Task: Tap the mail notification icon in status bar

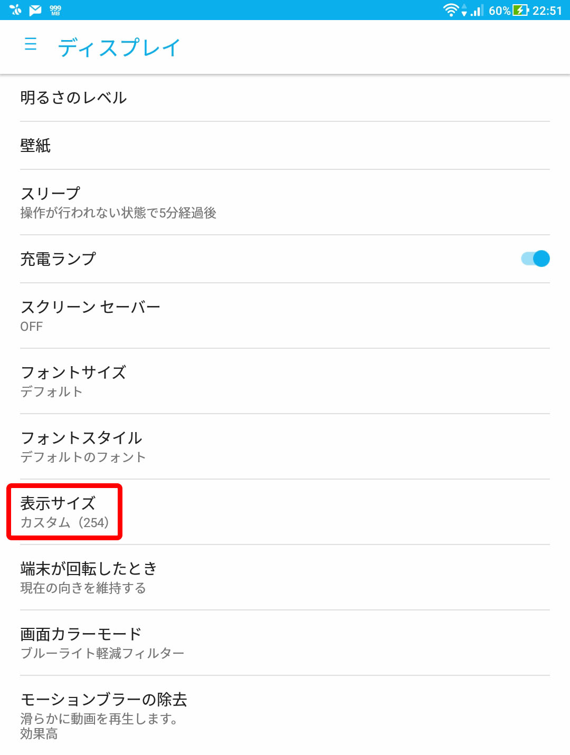Action: tap(35, 10)
